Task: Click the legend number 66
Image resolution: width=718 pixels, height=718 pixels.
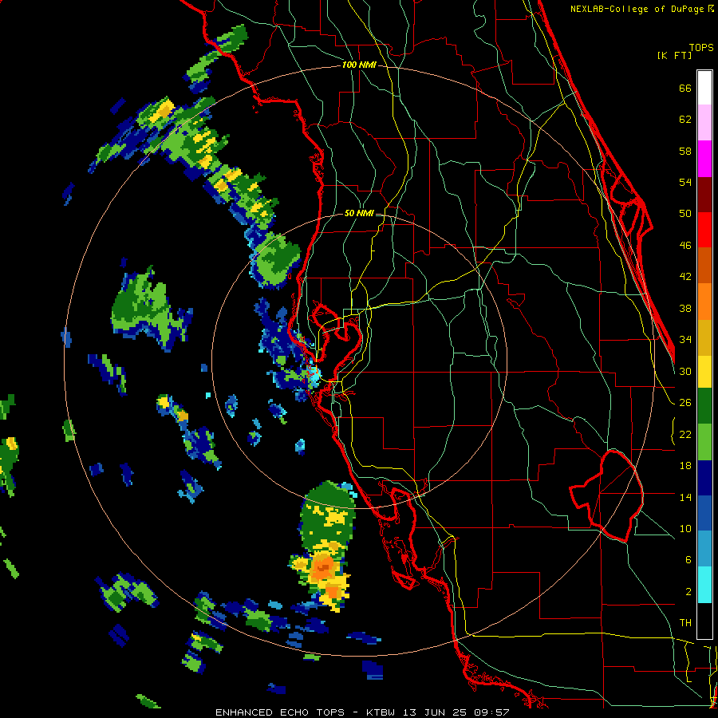Action: coord(685,89)
